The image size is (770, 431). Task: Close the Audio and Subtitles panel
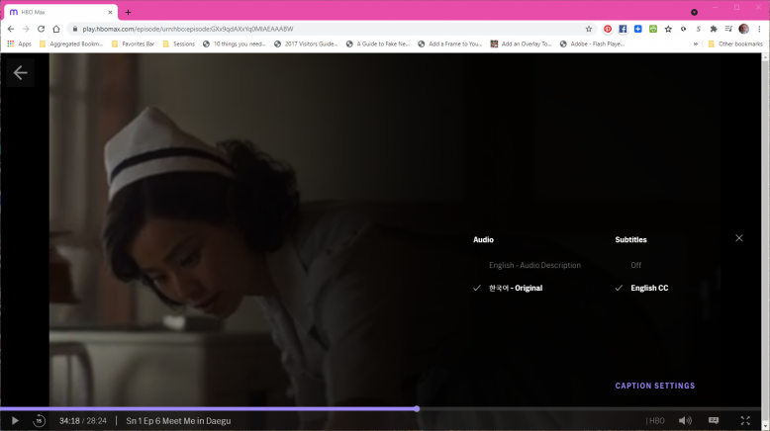tap(739, 238)
